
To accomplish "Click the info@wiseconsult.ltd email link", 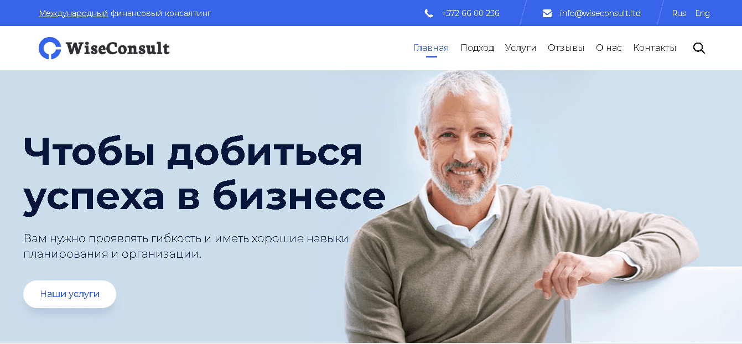I will coord(600,13).
